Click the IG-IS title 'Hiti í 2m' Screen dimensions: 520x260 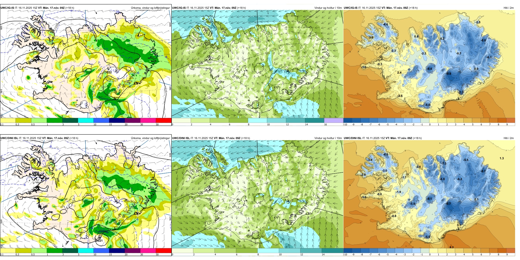pos(509,8)
